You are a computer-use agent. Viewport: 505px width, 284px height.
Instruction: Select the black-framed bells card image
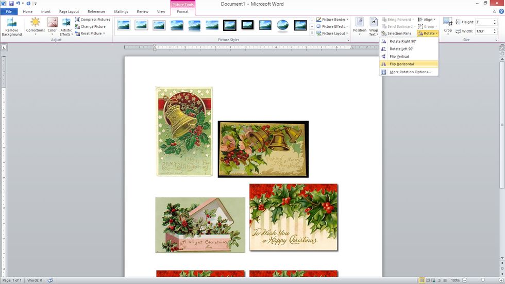pos(263,149)
